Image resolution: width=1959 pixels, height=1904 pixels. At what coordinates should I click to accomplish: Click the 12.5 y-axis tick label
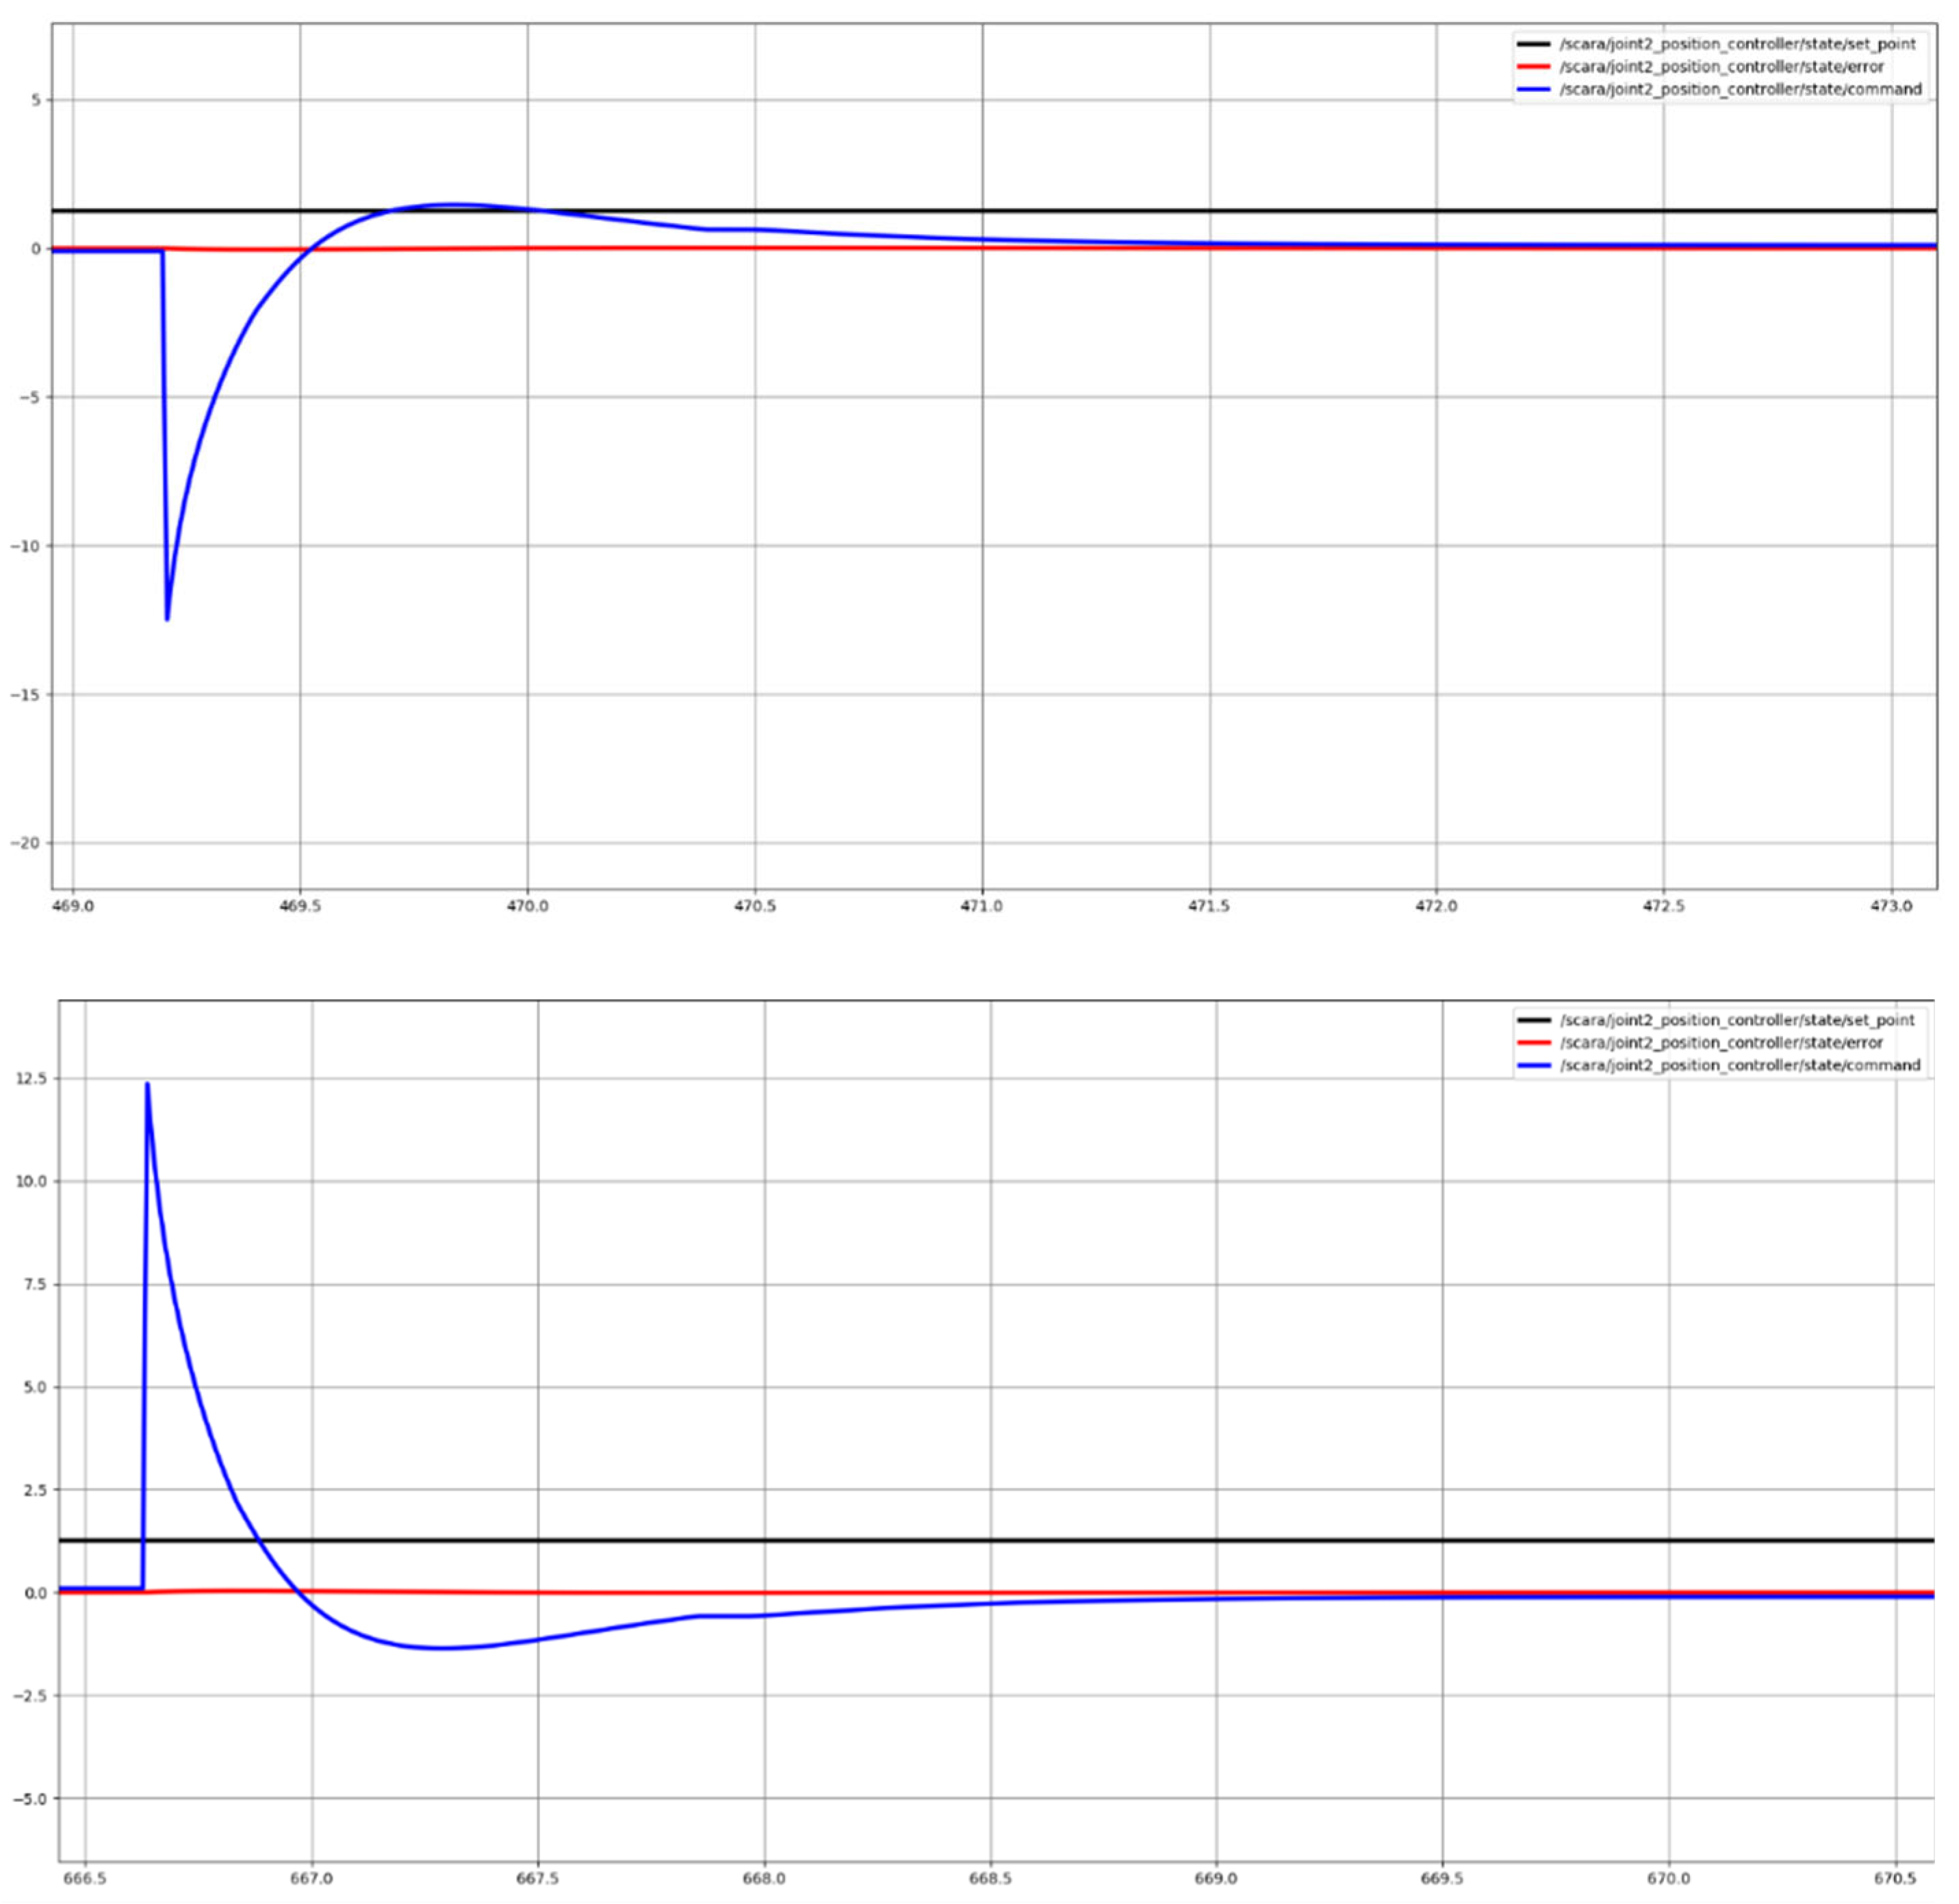pos(30,1078)
